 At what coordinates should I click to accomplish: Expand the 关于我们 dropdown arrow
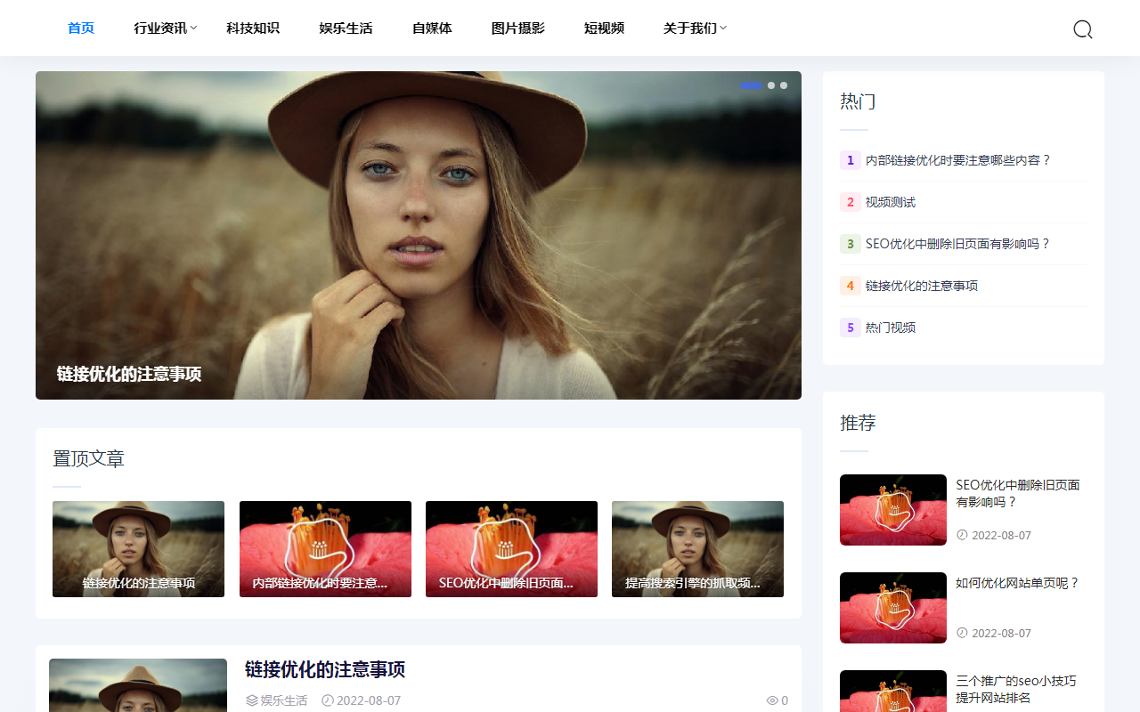pyautogui.click(x=723, y=28)
